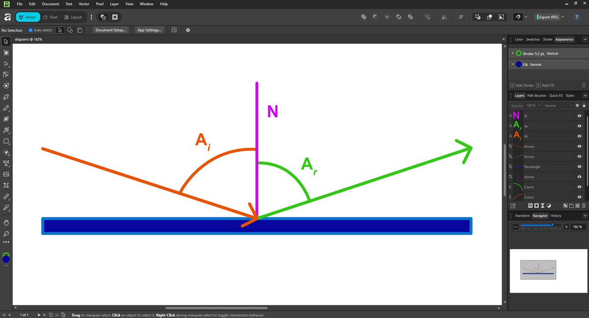Click the Mask Layer icon in the Layers panel
The height and width of the screenshot is (318, 589).
click(536, 205)
